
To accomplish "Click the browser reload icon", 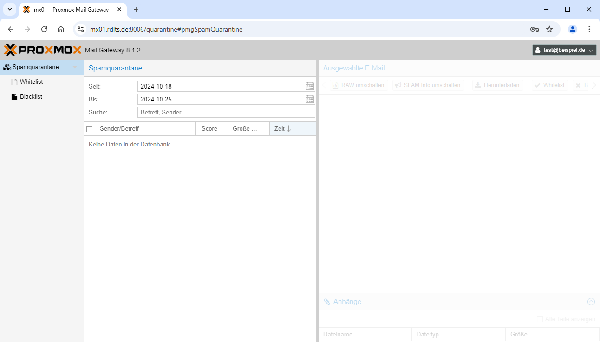I will point(44,29).
